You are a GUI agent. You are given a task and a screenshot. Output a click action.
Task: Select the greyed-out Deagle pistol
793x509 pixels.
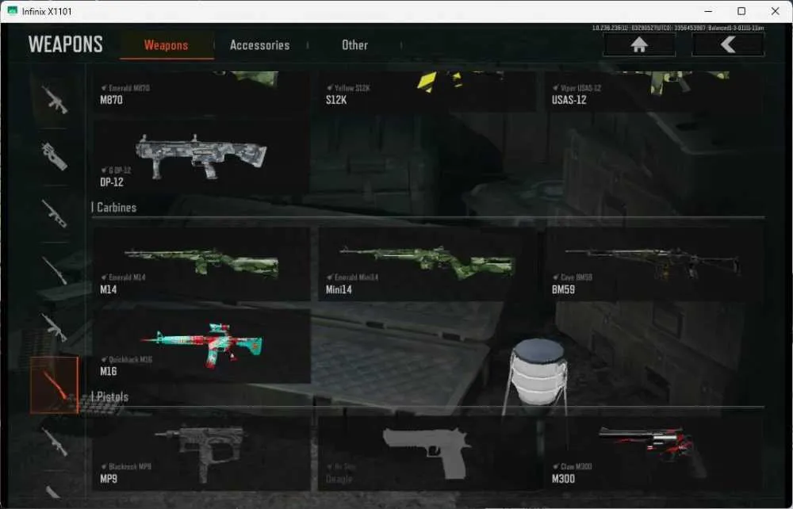(x=427, y=453)
